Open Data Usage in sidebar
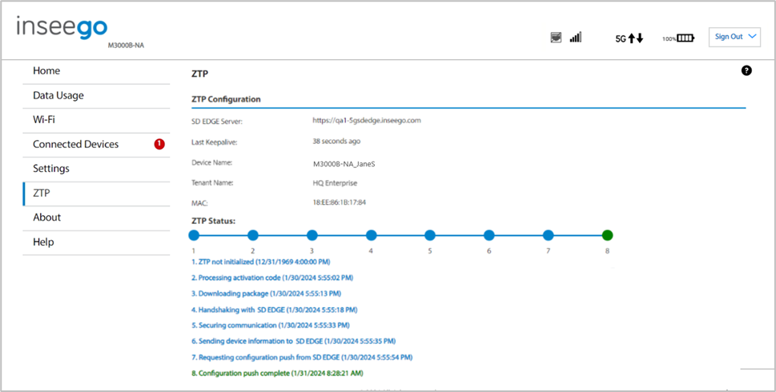776x392 pixels. (96, 96)
